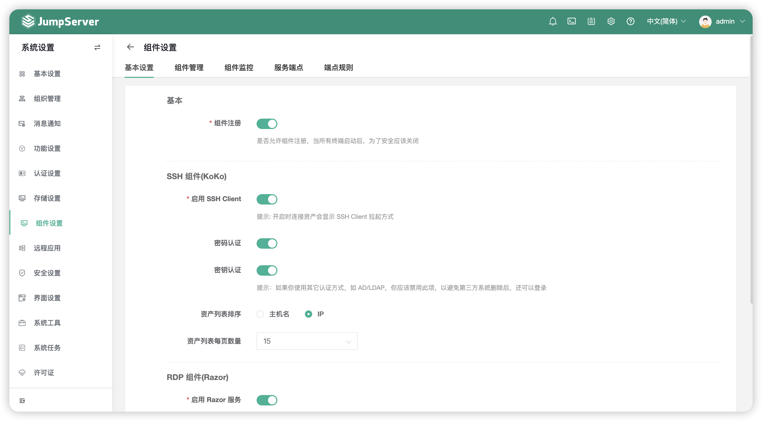
Task: Open 界面设置 in the sidebar
Action: 61,298
